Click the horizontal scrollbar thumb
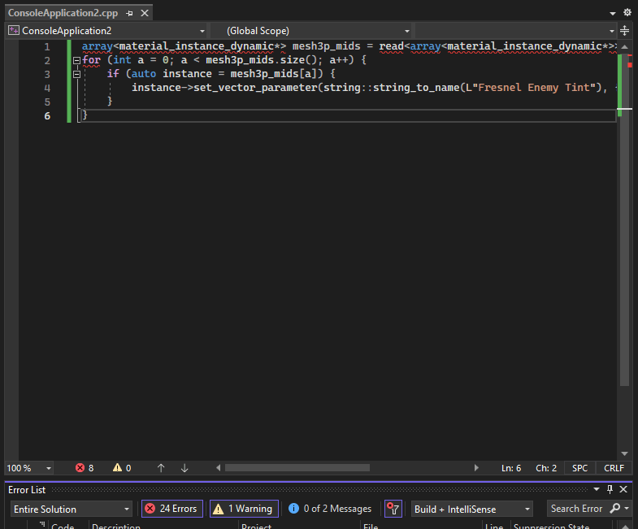 click(297, 468)
